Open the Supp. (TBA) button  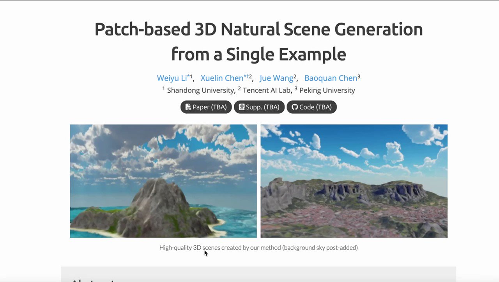click(x=259, y=107)
